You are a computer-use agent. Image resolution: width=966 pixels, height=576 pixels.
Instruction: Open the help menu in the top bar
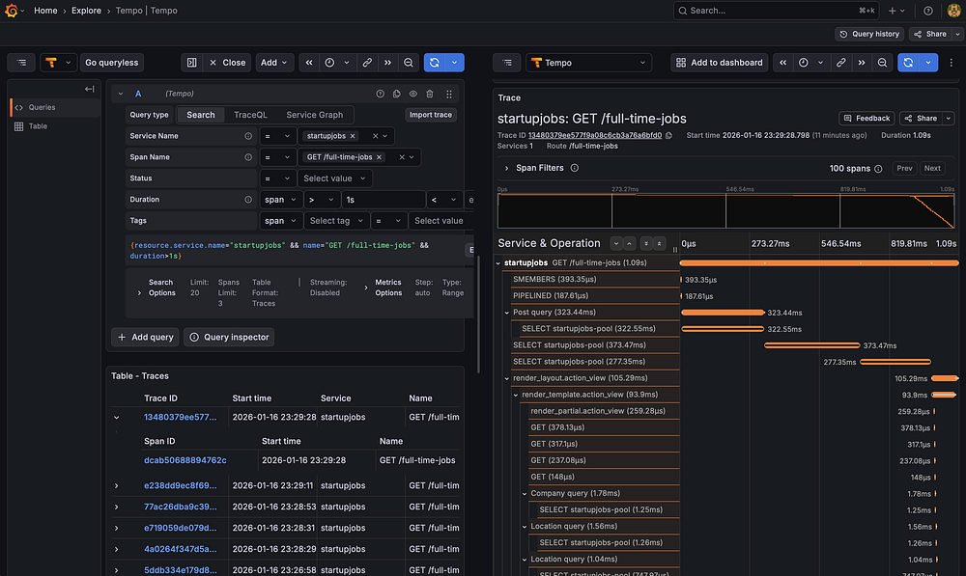[x=928, y=11]
